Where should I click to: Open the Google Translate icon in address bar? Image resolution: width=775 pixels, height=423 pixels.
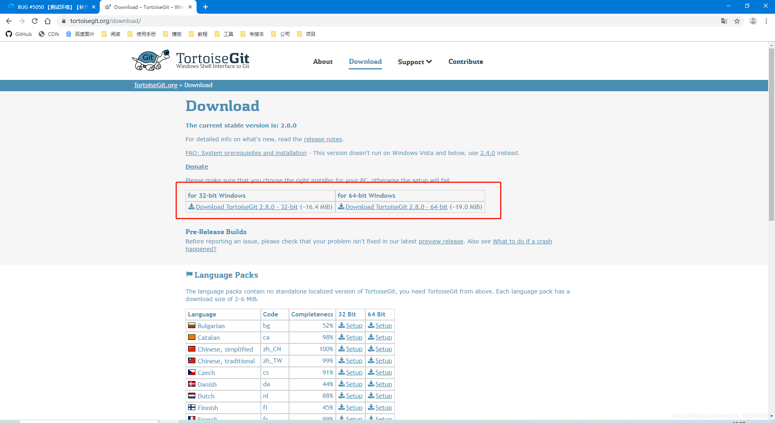pyautogui.click(x=724, y=21)
